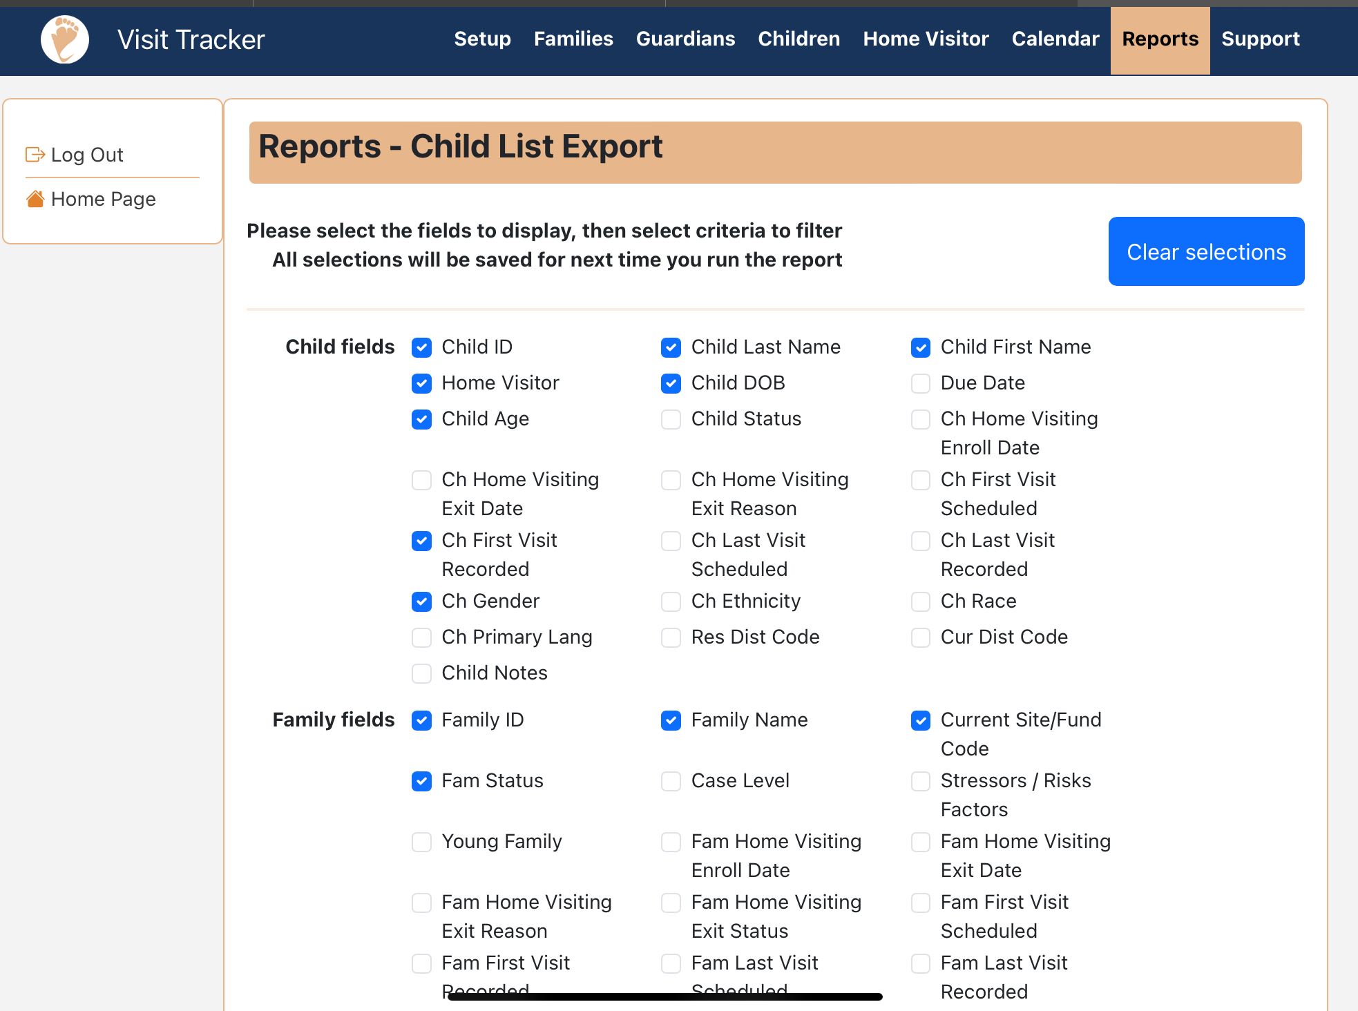Uncheck the Ch Gender field
Image resolution: width=1358 pixels, height=1011 pixels.
click(421, 601)
